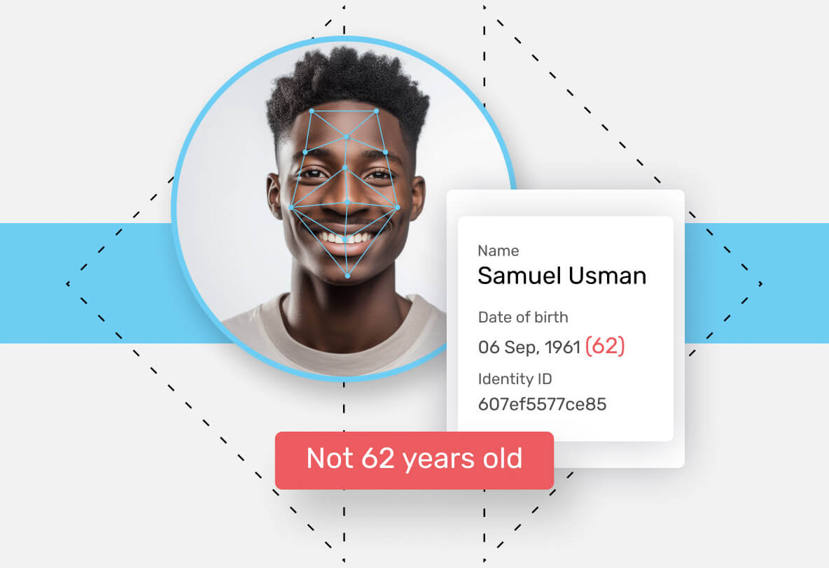Click the mesh point on the teeth
This screenshot has width=829, height=568.
[x=346, y=239]
